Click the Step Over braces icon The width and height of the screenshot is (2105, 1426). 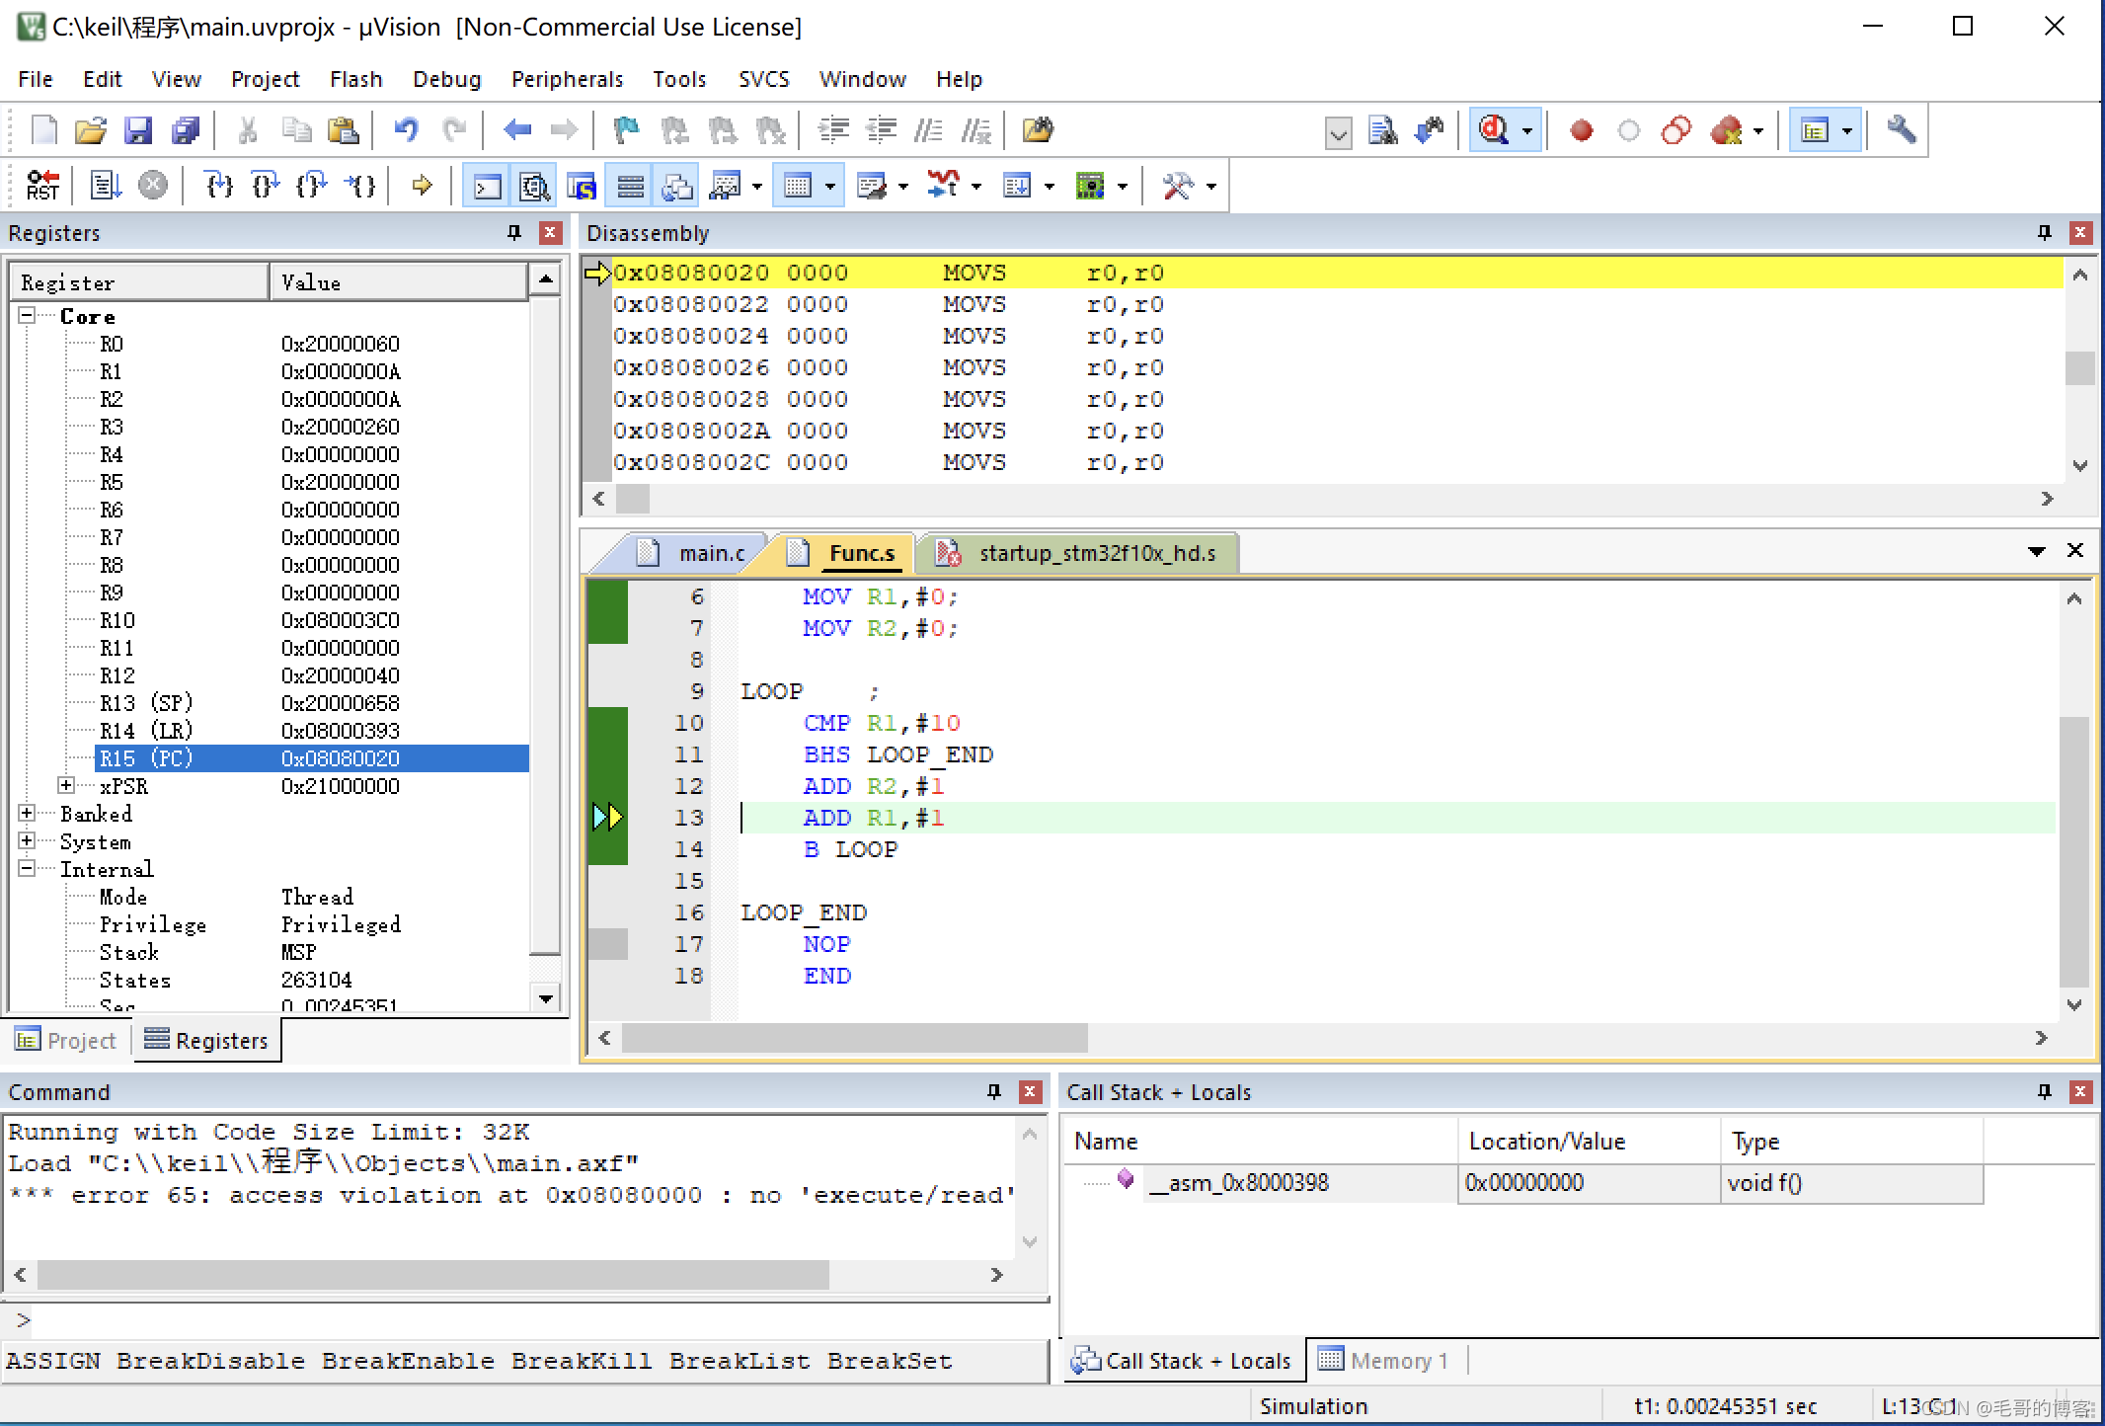(265, 186)
